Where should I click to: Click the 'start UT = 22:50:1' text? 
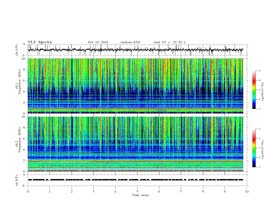170,42
